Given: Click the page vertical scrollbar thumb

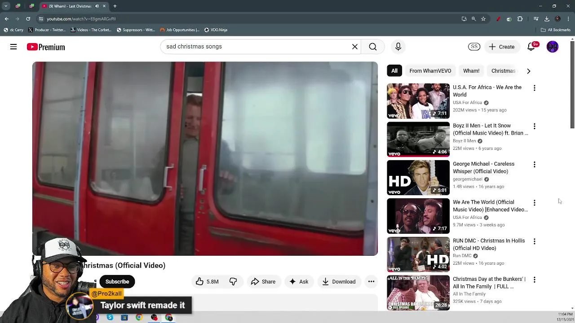Looking at the screenshot, I should (x=572, y=84).
